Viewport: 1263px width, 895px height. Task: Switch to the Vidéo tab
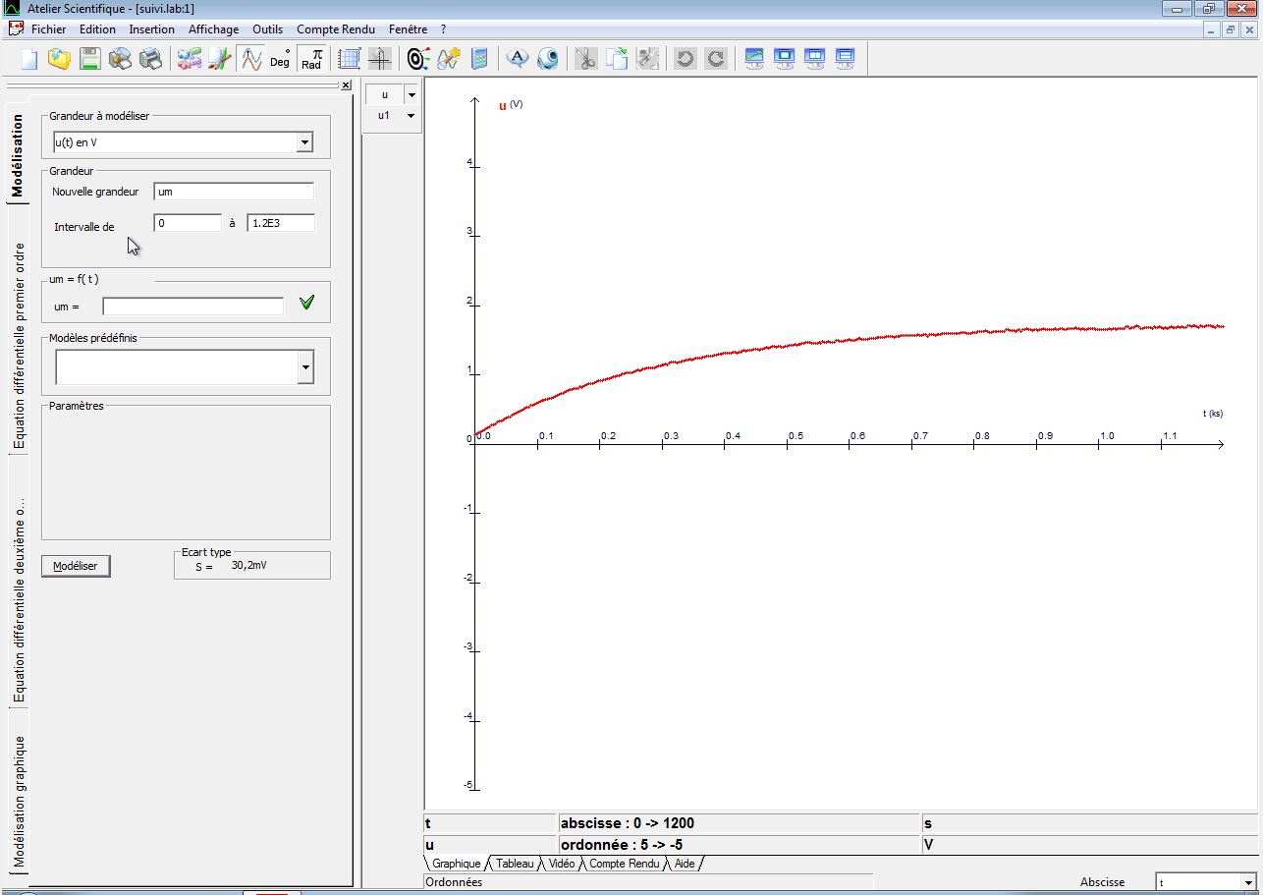pos(562,864)
